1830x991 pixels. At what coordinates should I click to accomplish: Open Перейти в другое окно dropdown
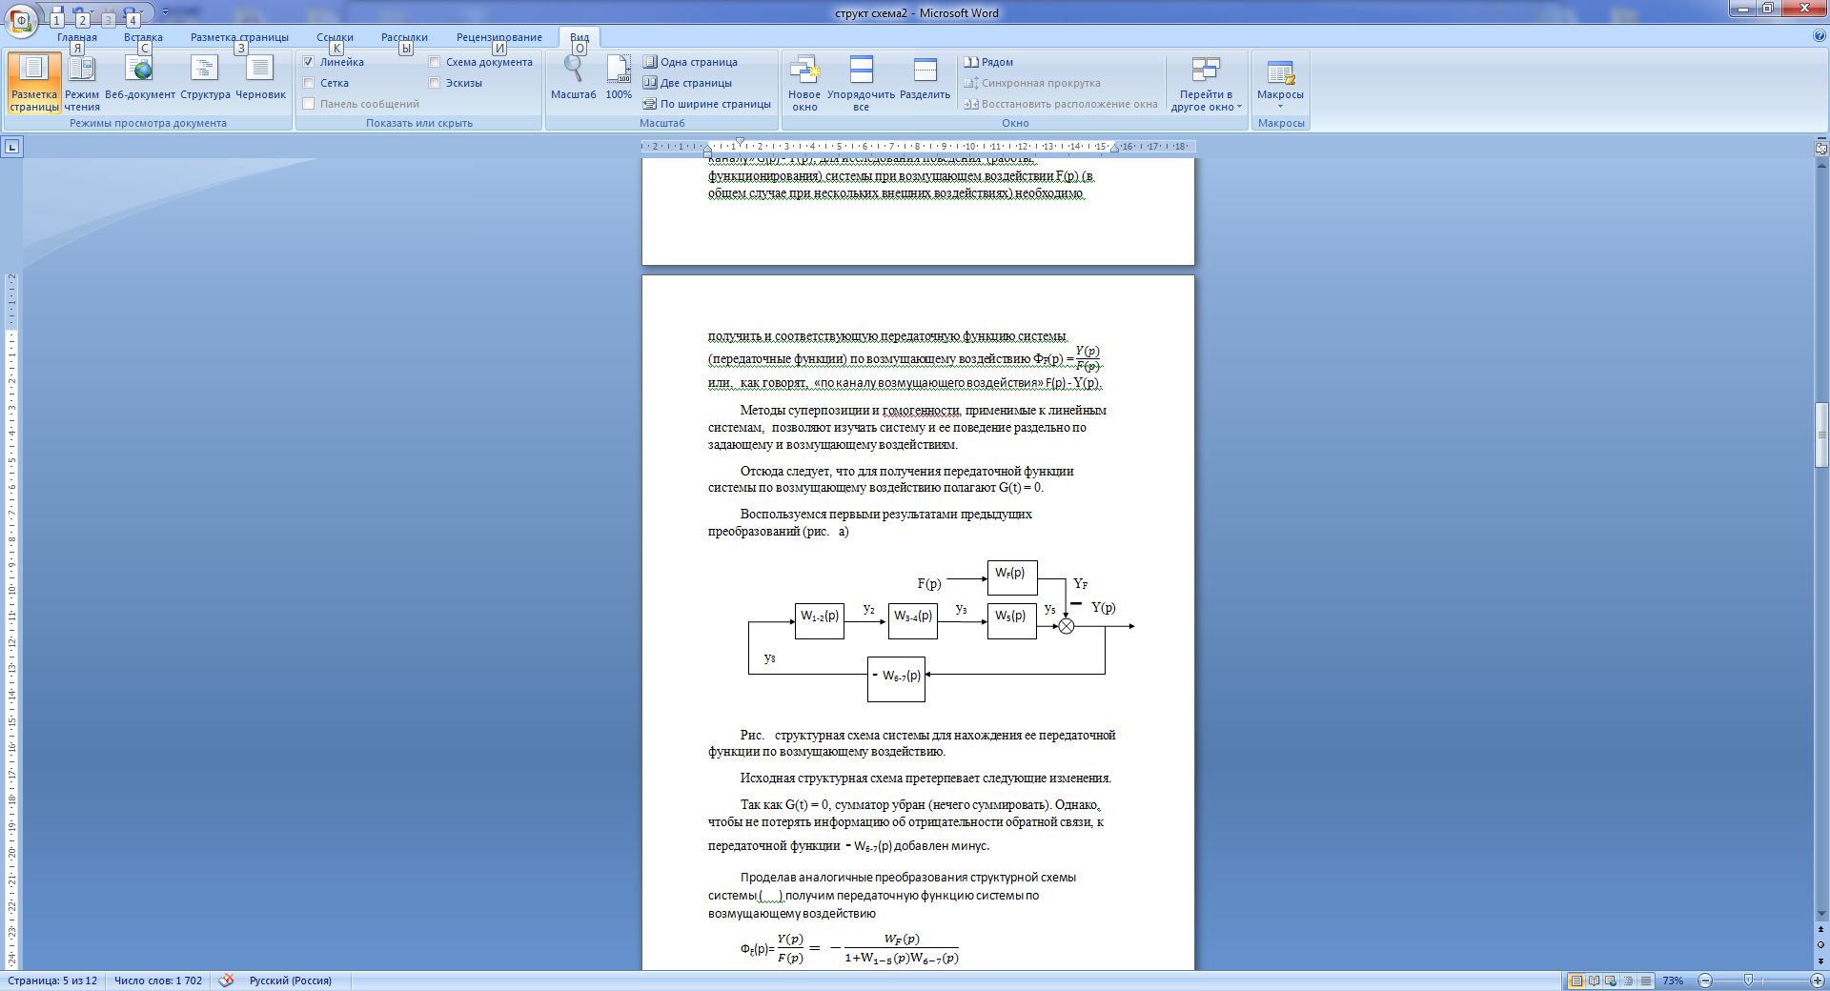point(1206,83)
